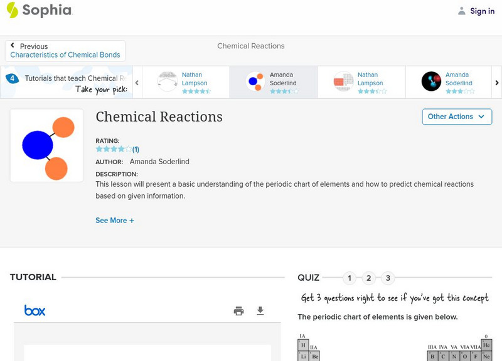Viewport: 502px width, 361px height.
Task: Click the Box logo
Action: tap(35, 310)
